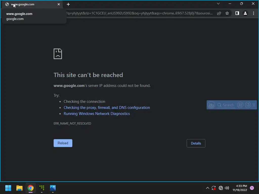Toggle the Chrome side panel icon
This screenshot has width=259, height=194.
tap(237, 13)
